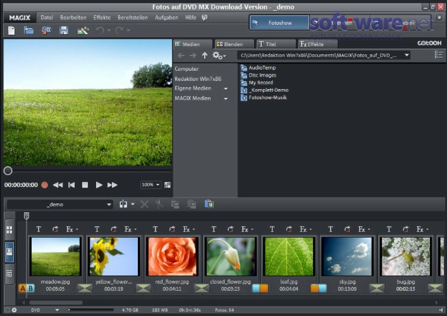
Task: Switch to the Blenden tab
Action: pos(235,44)
